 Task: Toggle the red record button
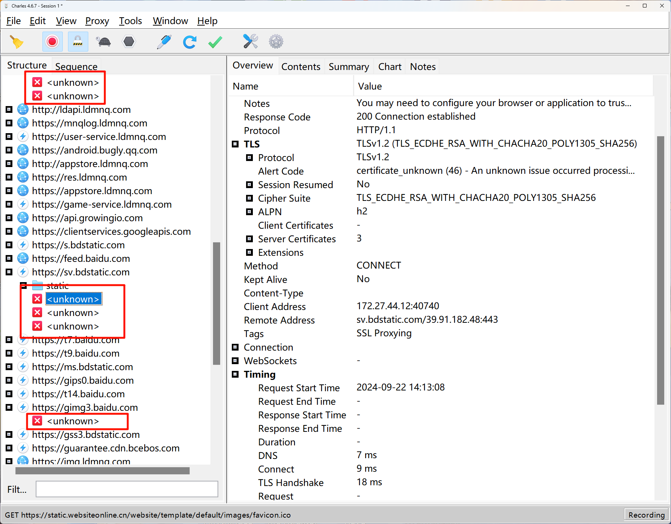click(x=52, y=42)
